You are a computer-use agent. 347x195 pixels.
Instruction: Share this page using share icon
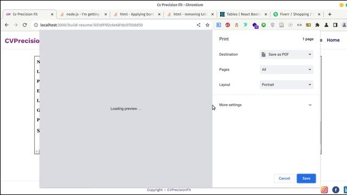[x=198, y=25]
